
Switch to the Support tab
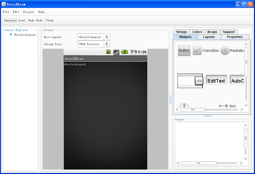[229, 32]
